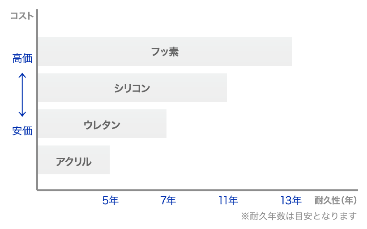Click the upper arrowhead of the cost arrow

point(22,75)
